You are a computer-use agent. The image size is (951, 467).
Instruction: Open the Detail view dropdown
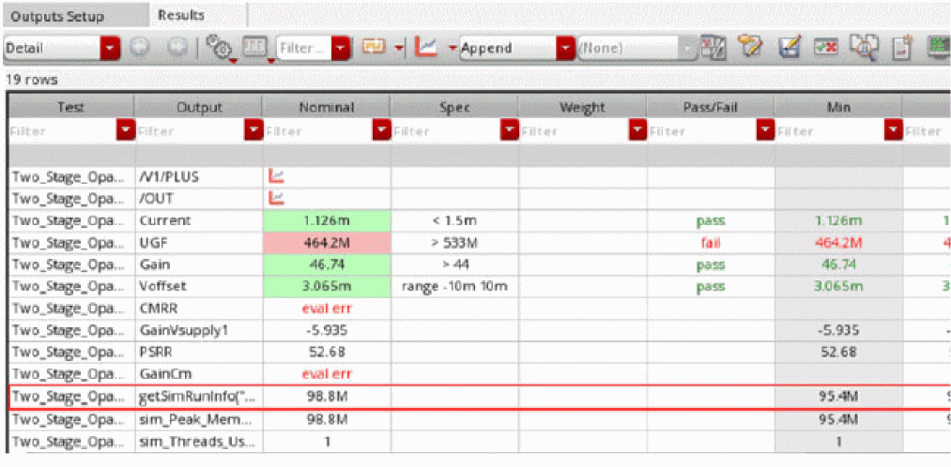[x=111, y=47]
